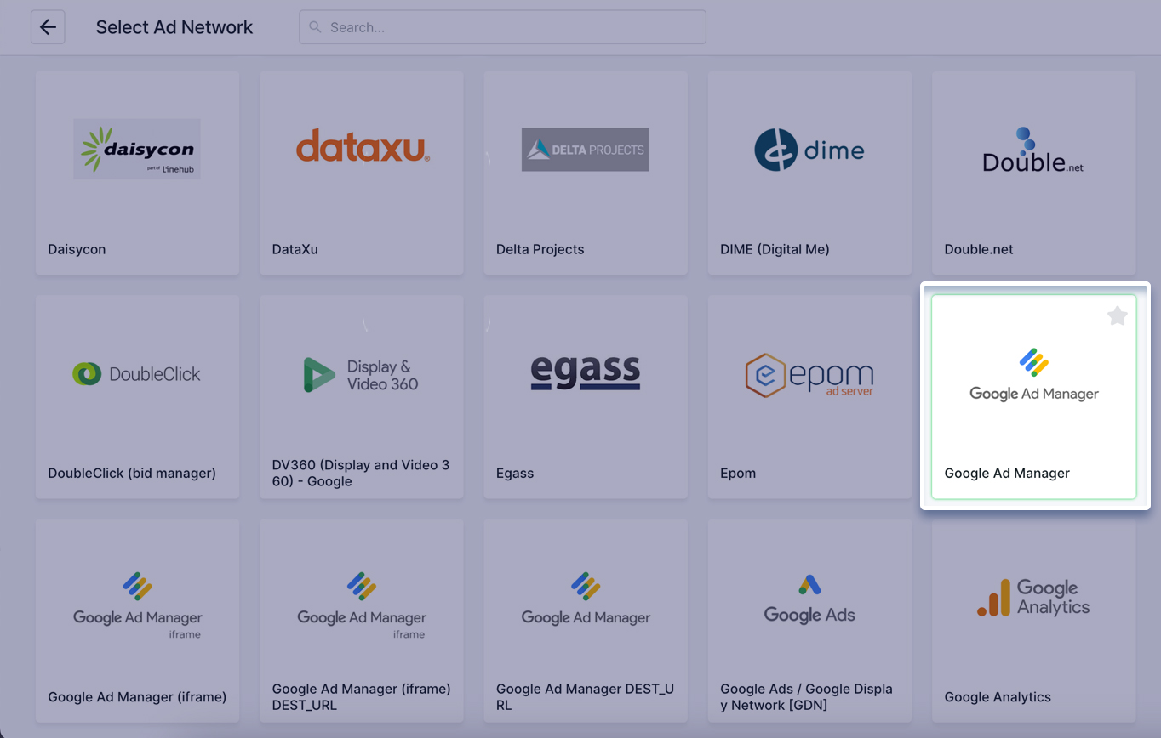Click the egass logo
This screenshot has width=1161, height=738.
[585, 372]
